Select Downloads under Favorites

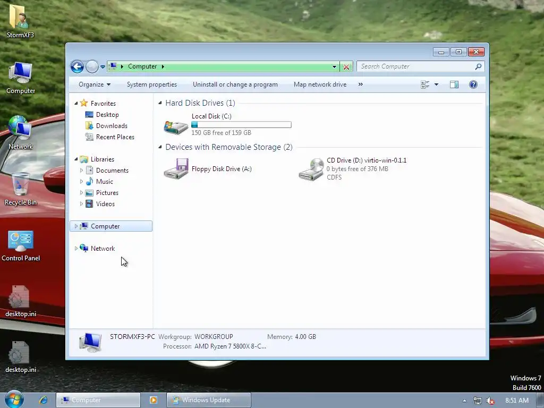click(112, 125)
